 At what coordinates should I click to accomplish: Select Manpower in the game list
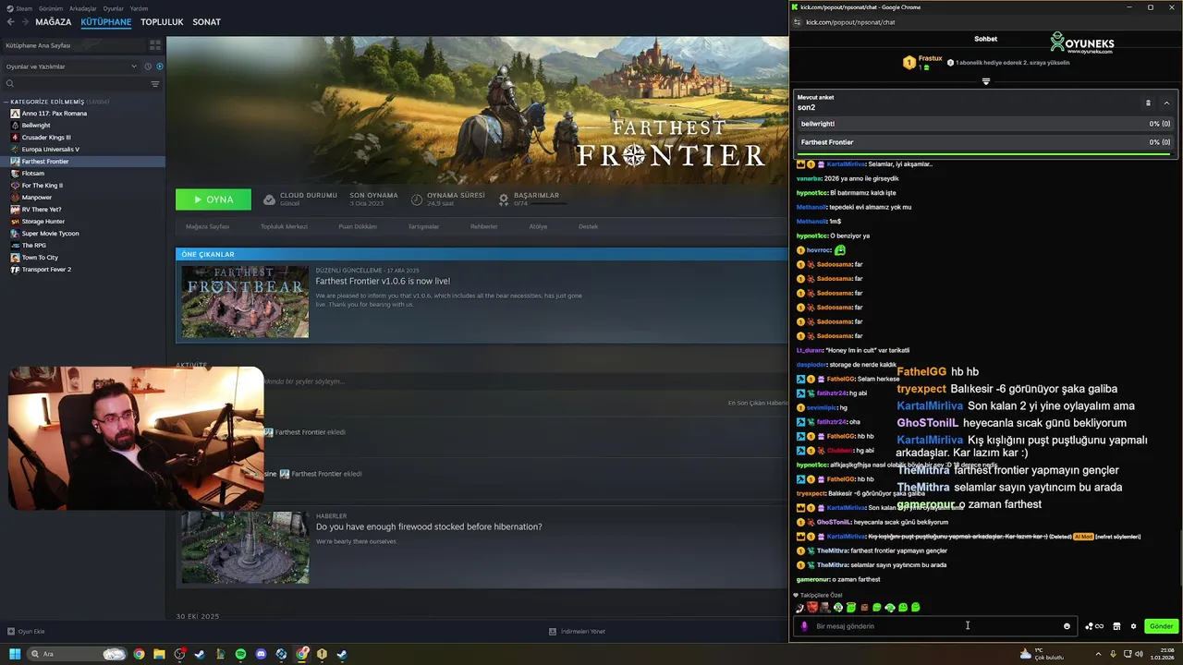37,198
